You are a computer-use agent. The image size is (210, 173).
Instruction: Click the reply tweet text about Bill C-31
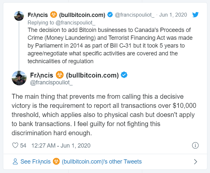tap(105, 46)
